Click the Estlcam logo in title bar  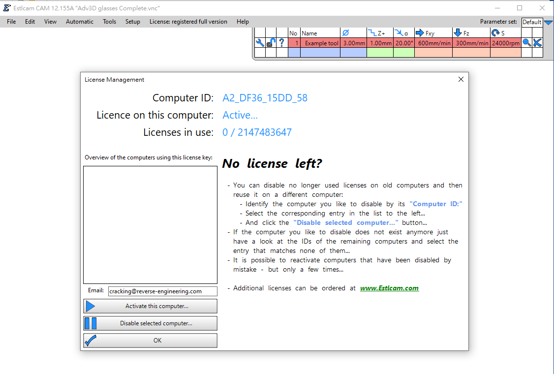click(x=7, y=8)
